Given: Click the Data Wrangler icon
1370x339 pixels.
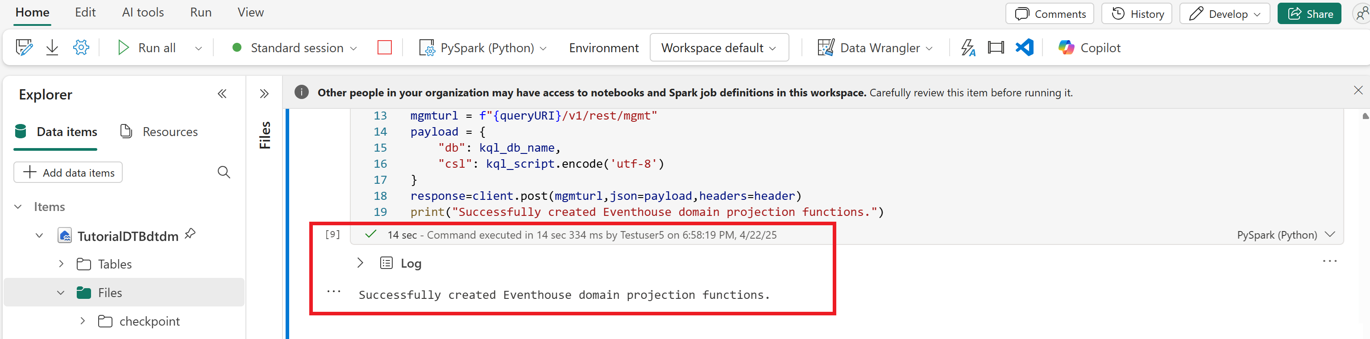Looking at the screenshot, I should [826, 48].
